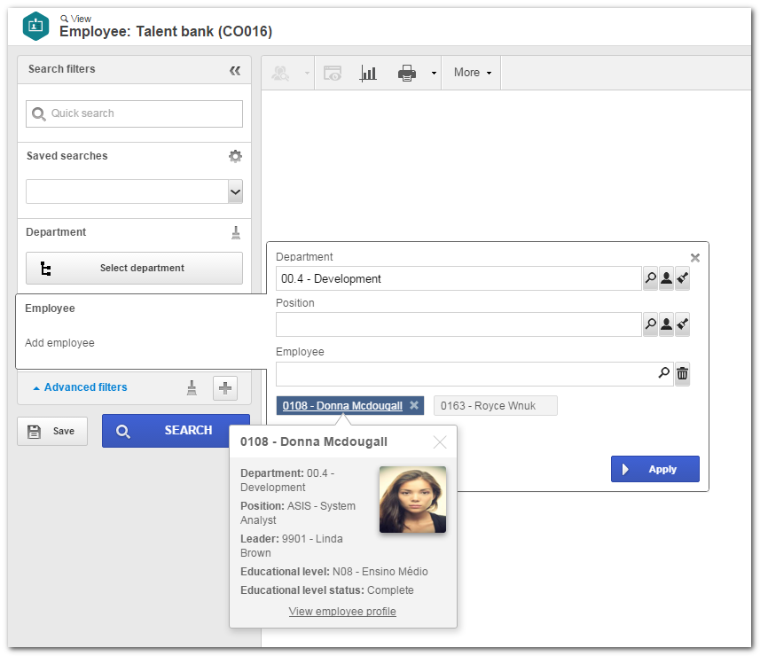Viewport: 760px width, 656px height.
Task: Save the current search
Action: (52, 431)
